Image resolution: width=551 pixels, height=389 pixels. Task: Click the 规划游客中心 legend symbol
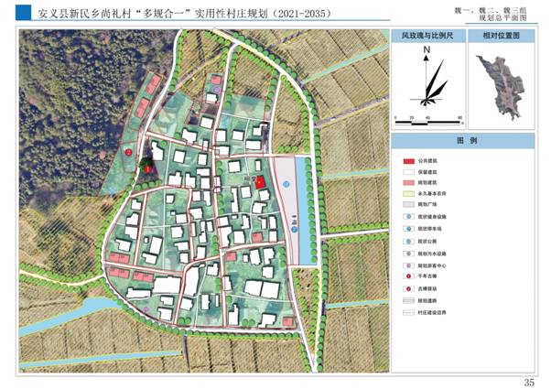(409, 265)
